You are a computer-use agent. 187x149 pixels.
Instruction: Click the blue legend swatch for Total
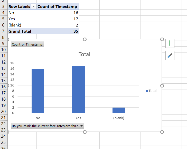point(147,91)
